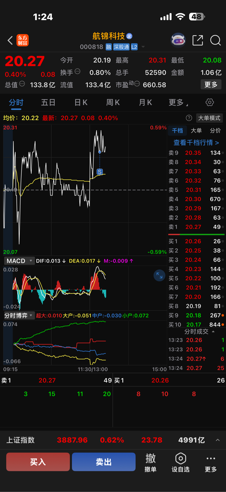Image resolution: width=226 pixels, height=492 pixels.
Task: Tap the 深股通 badge
Action: [x=122, y=47]
